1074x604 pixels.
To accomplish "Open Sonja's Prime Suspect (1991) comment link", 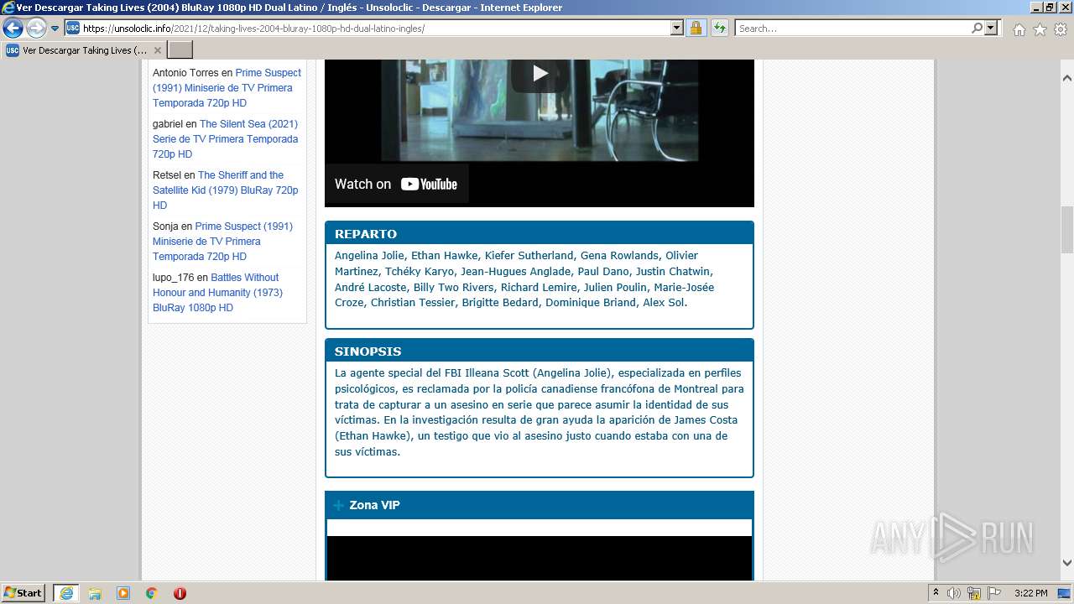I will (x=222, y=242).
